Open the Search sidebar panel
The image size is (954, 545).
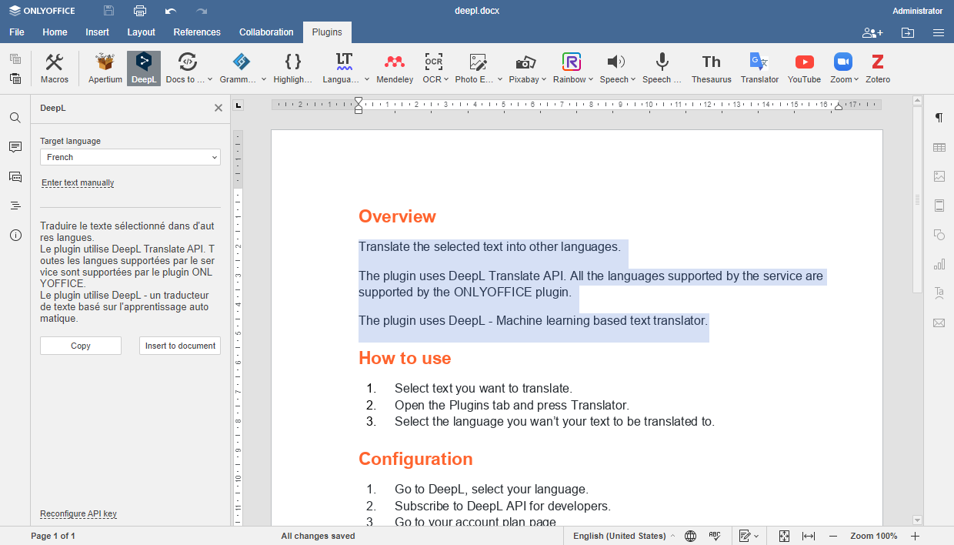[x=15, y=118]
